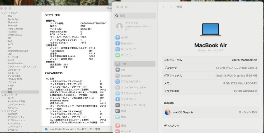Select ファイアウォール in network list

tap(16, 104)
